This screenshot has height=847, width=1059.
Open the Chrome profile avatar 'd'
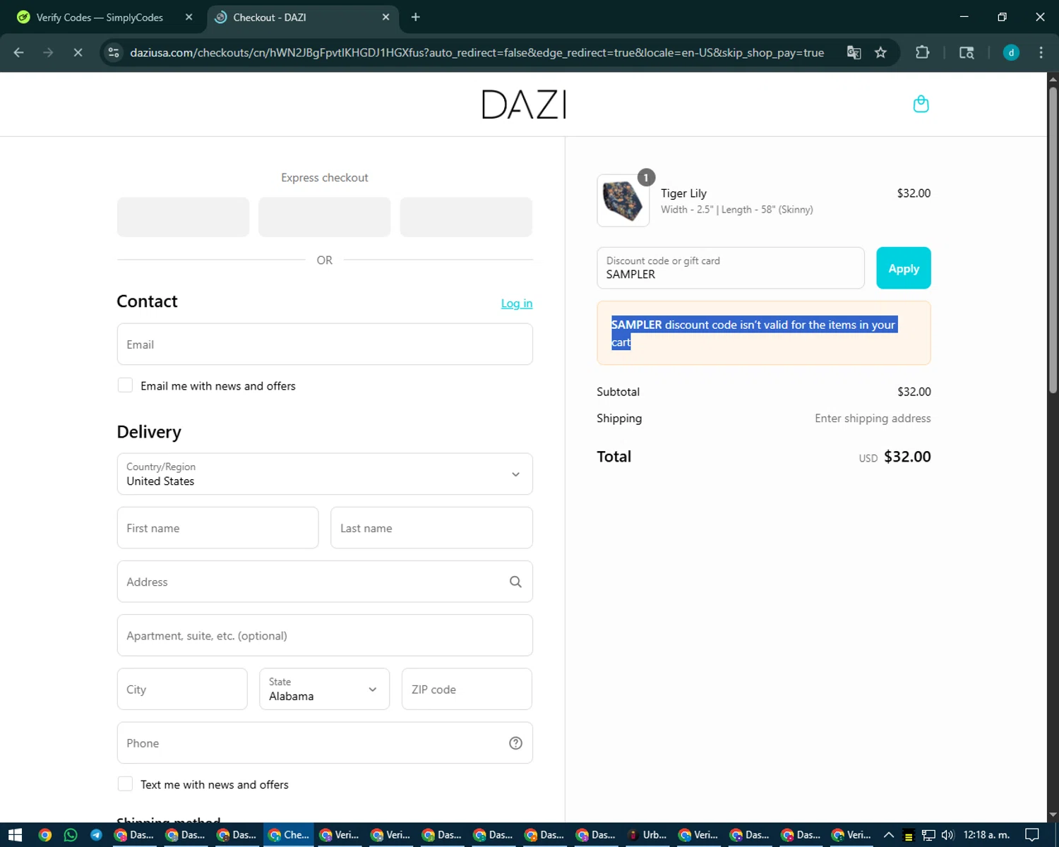coord(1011,53)
